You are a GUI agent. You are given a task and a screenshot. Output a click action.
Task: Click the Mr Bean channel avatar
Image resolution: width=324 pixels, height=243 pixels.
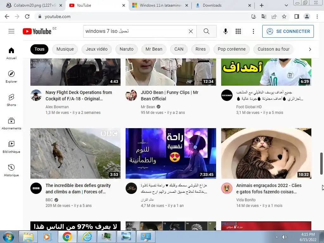(131, 95)
